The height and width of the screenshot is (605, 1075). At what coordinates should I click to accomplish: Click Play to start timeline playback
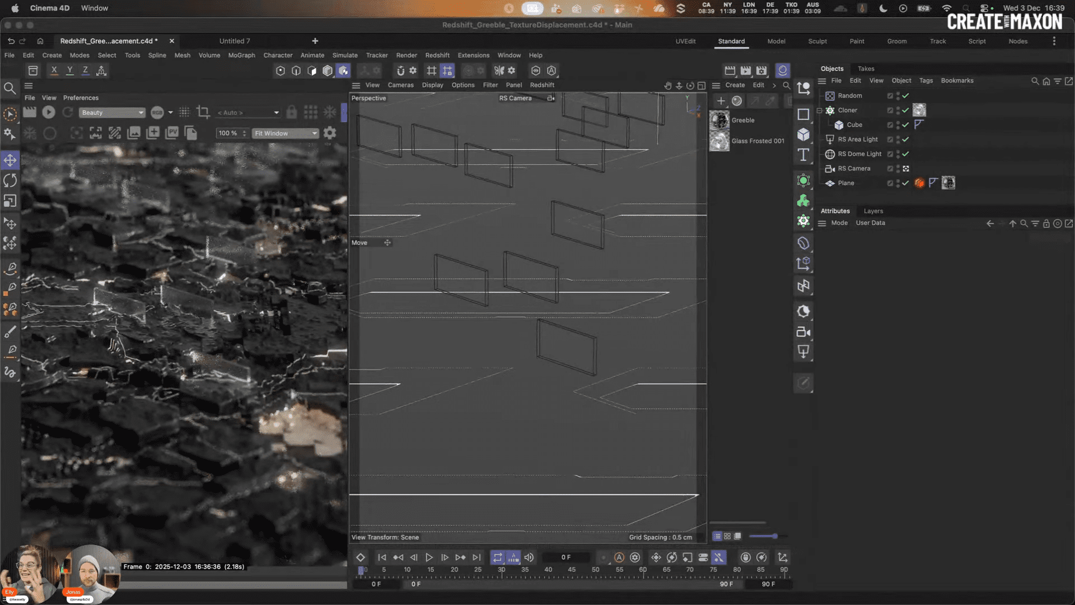(x=429, y=557)
